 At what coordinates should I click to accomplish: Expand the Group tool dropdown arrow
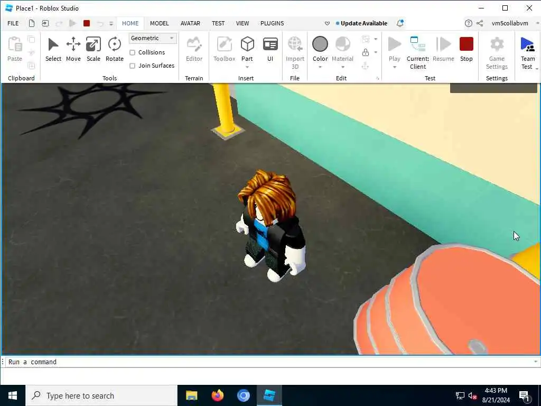pos(376,39)
